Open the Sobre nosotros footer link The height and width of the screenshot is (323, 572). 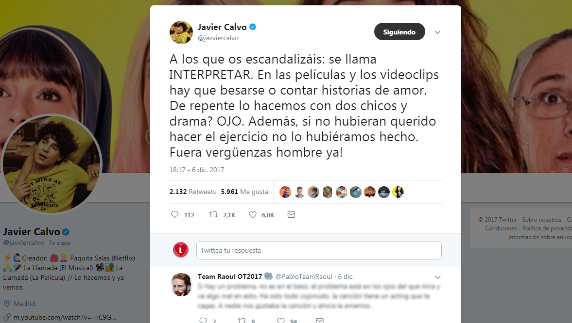(x=541, y=220)
